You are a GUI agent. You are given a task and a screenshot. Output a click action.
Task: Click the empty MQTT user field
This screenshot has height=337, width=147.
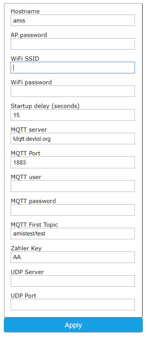point(73,186)
